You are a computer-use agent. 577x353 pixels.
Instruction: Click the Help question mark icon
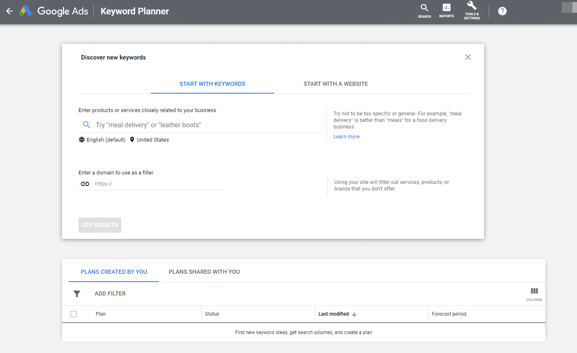click(x=502, y=11)
